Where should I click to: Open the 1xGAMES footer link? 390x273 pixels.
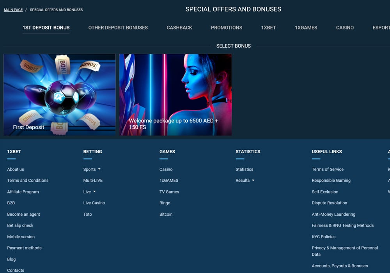169,181
